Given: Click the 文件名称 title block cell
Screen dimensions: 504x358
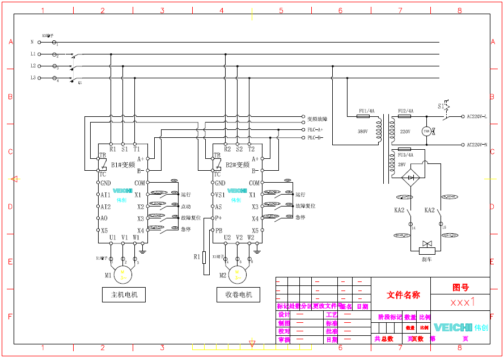Looking at the screenshot, I should [x=403, y=294].
